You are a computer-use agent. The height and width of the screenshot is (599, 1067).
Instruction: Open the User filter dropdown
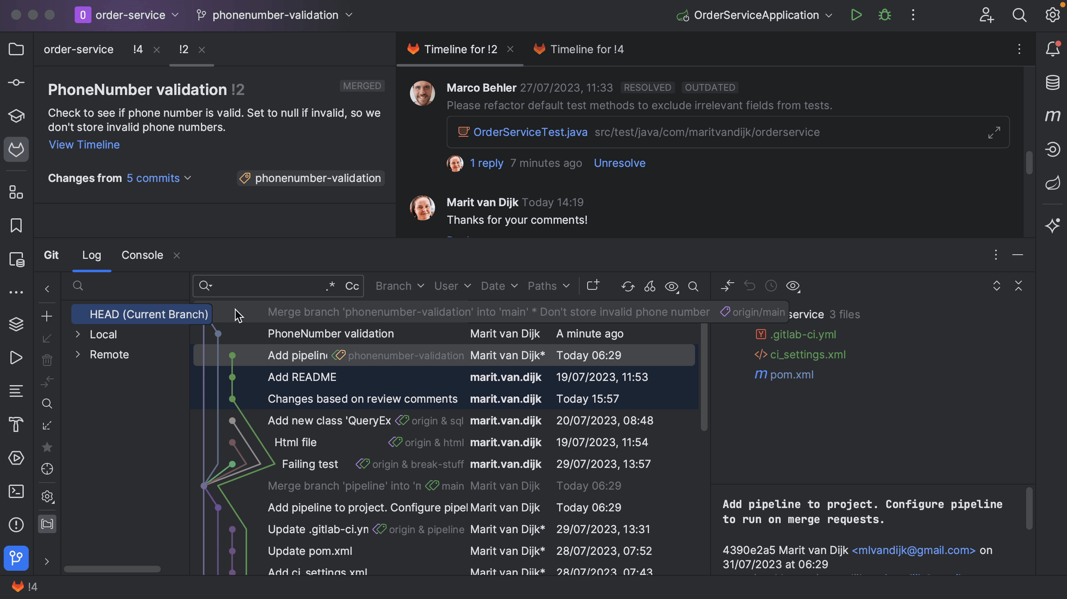point(451,285)
